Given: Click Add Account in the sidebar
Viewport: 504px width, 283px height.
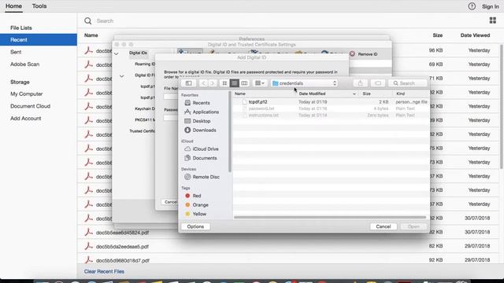Looking at the screenshot, I should click(x=26, y=119).
